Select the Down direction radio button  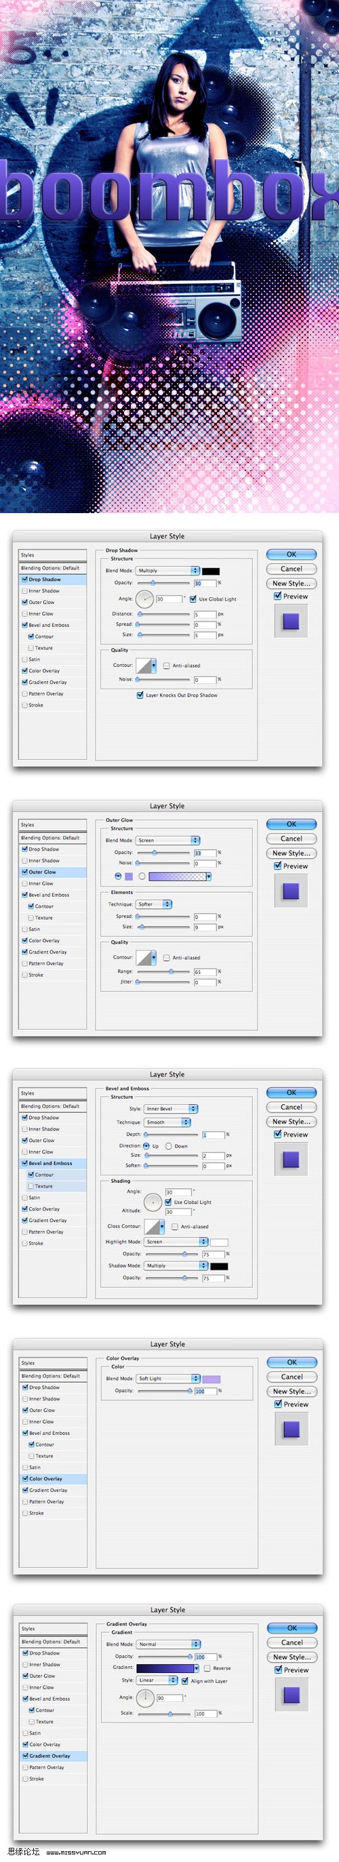coord(168,1146)
